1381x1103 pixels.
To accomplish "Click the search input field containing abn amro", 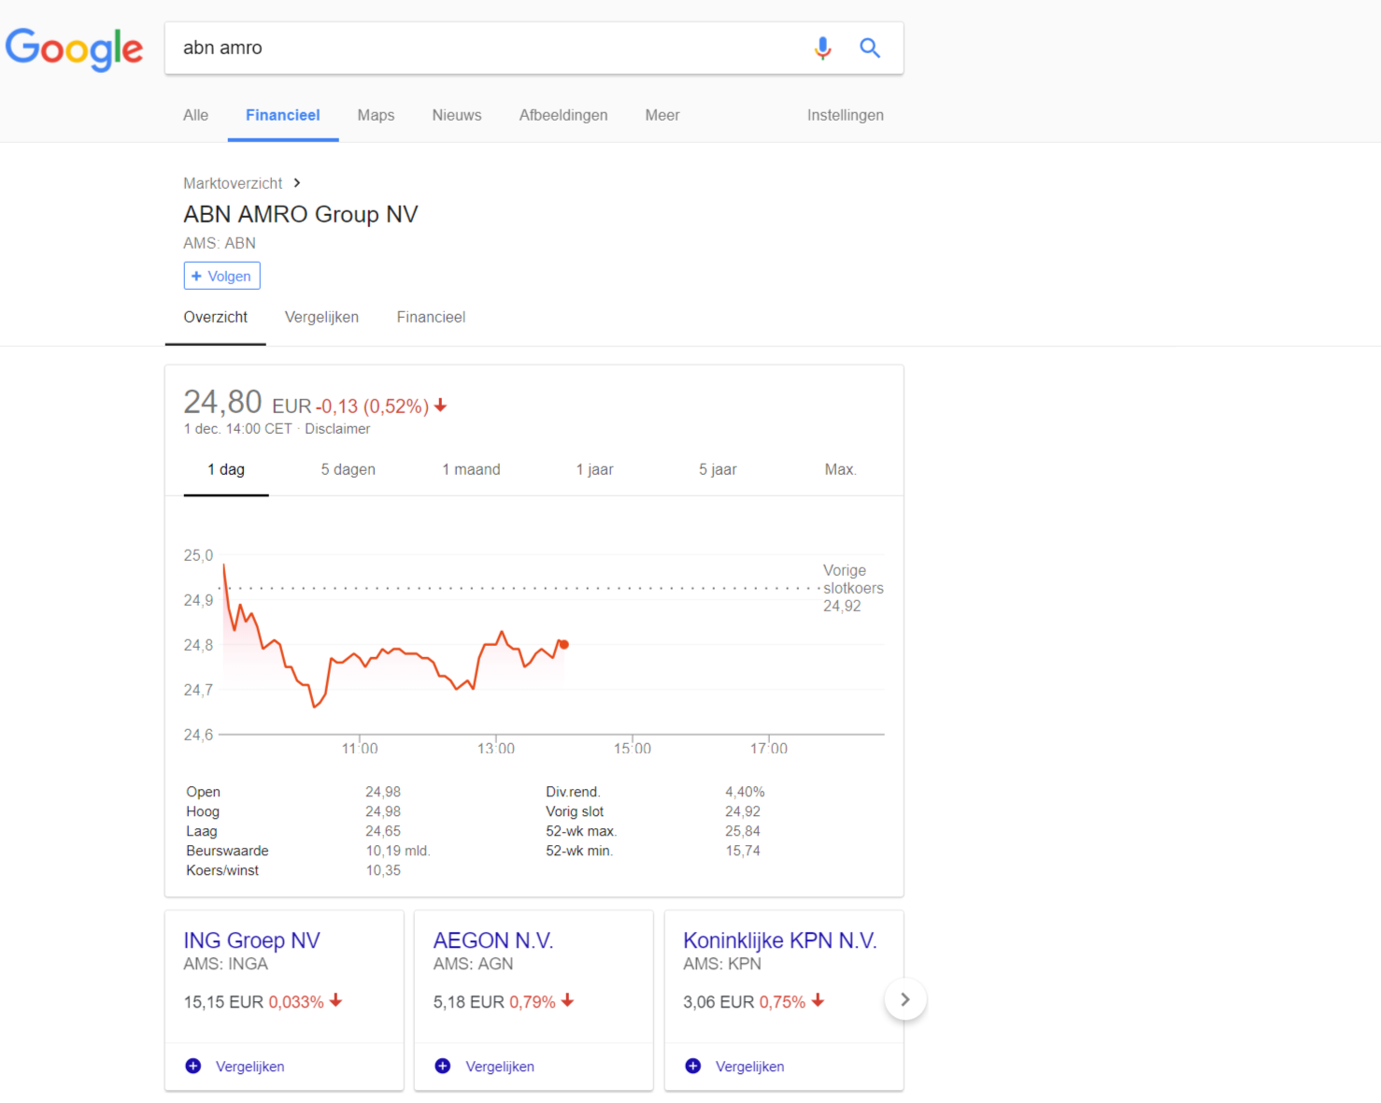I will 486,48.
